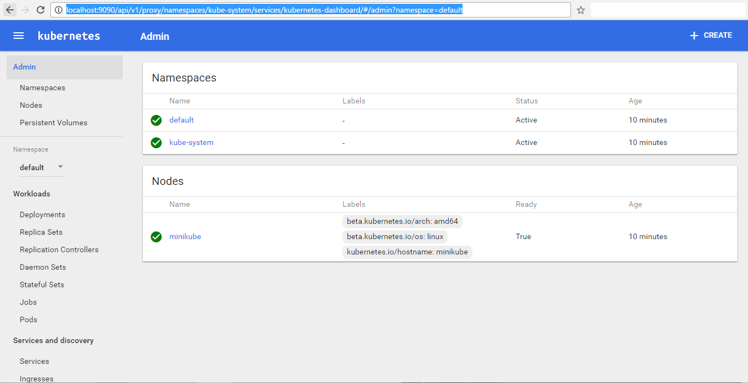Open the kube-system namespace link
Screen dimensions: 748x383
(191, 142)
